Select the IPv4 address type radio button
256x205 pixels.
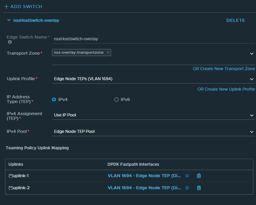click(x=54, y=100)
